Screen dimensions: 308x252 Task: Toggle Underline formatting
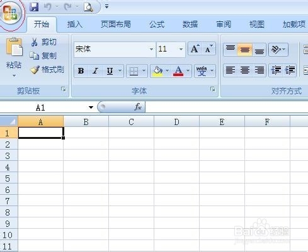110,71
